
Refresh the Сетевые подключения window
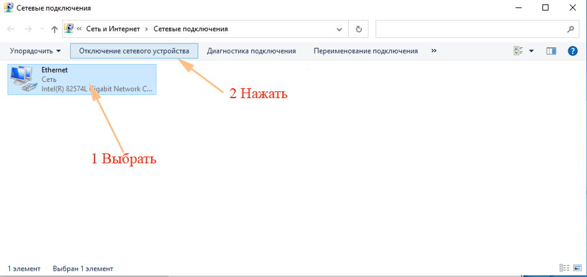tap(358, 29)
